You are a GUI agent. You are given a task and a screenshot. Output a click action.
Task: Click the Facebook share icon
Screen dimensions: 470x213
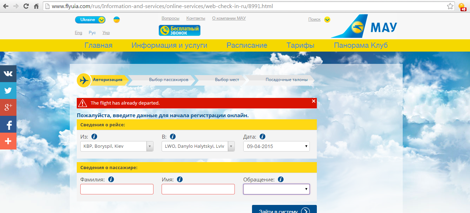click(8, 124)
